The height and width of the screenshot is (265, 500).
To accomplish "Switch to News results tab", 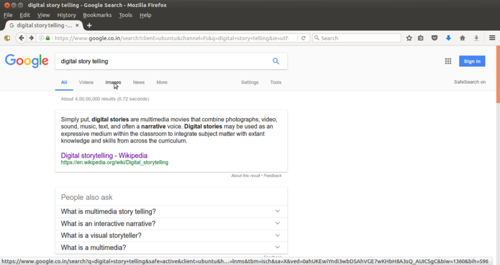I will (139, 82).
